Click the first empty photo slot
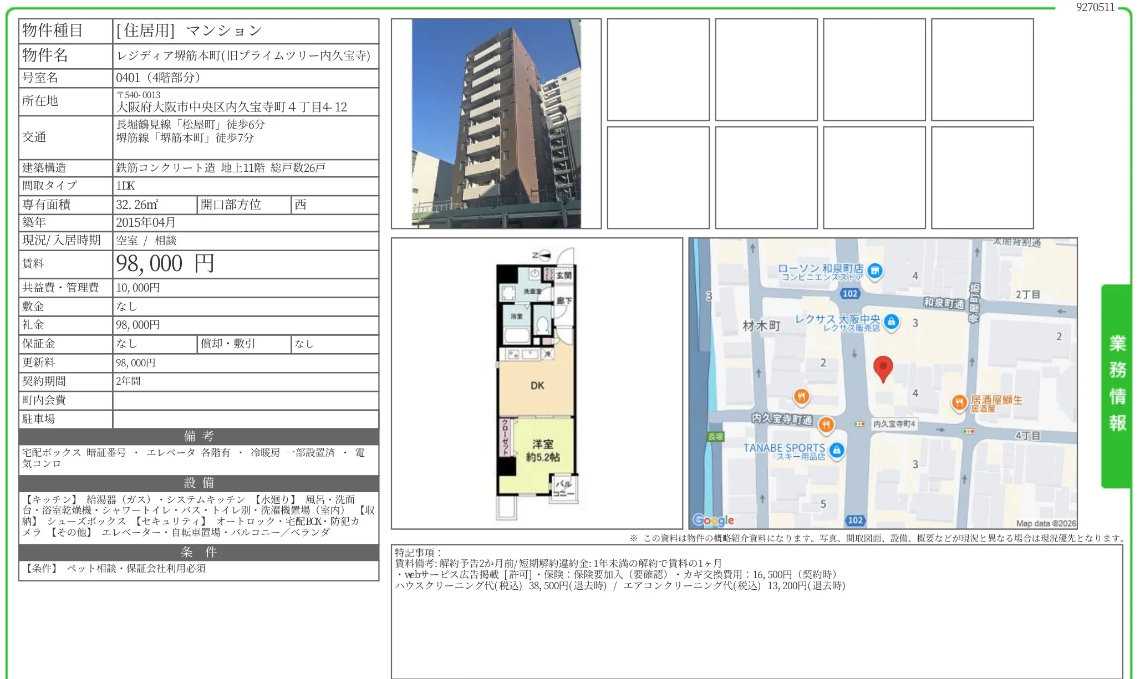 point(658,69)
